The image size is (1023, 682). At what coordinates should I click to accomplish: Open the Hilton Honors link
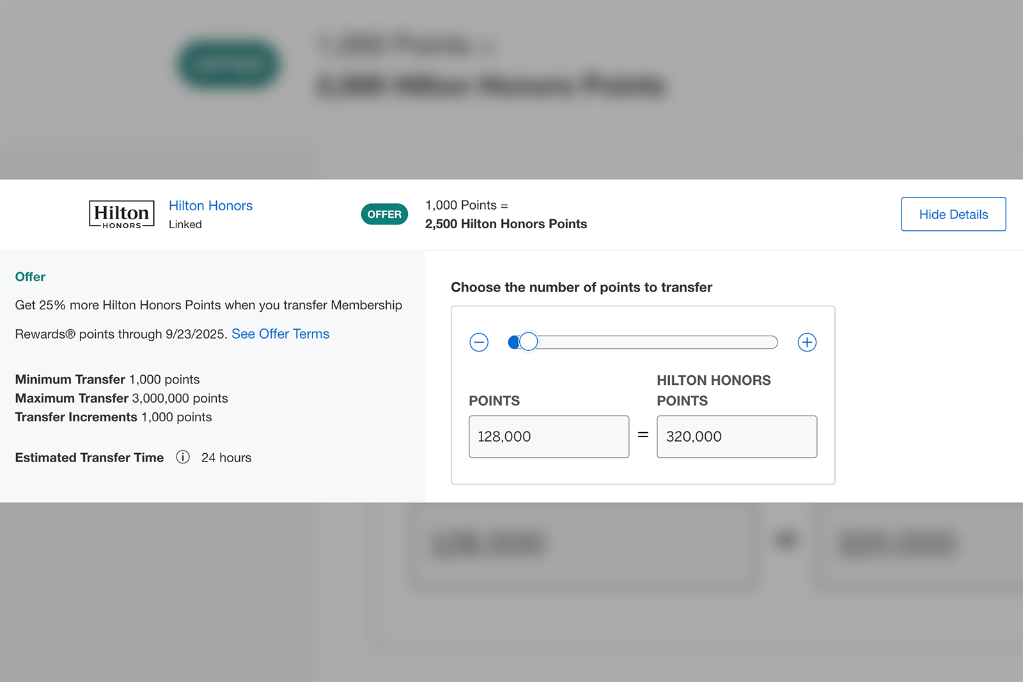point(210,206)
